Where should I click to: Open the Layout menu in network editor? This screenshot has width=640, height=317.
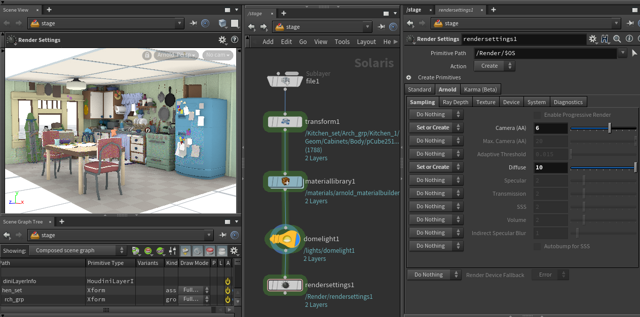pos(366,42)
